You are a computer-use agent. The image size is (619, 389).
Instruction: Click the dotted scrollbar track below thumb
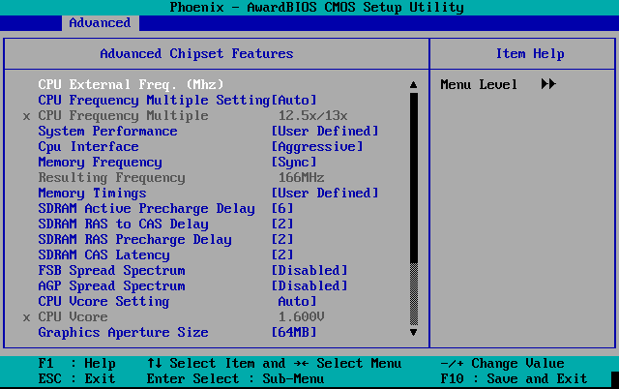(x=413, y=294)
